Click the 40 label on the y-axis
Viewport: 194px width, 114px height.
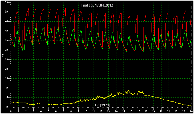[x=7, y=31]
